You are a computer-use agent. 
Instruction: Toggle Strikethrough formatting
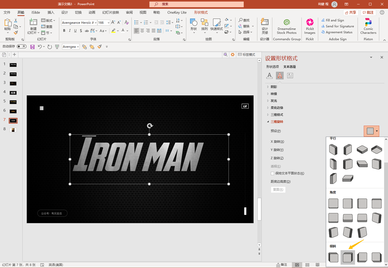87,31
